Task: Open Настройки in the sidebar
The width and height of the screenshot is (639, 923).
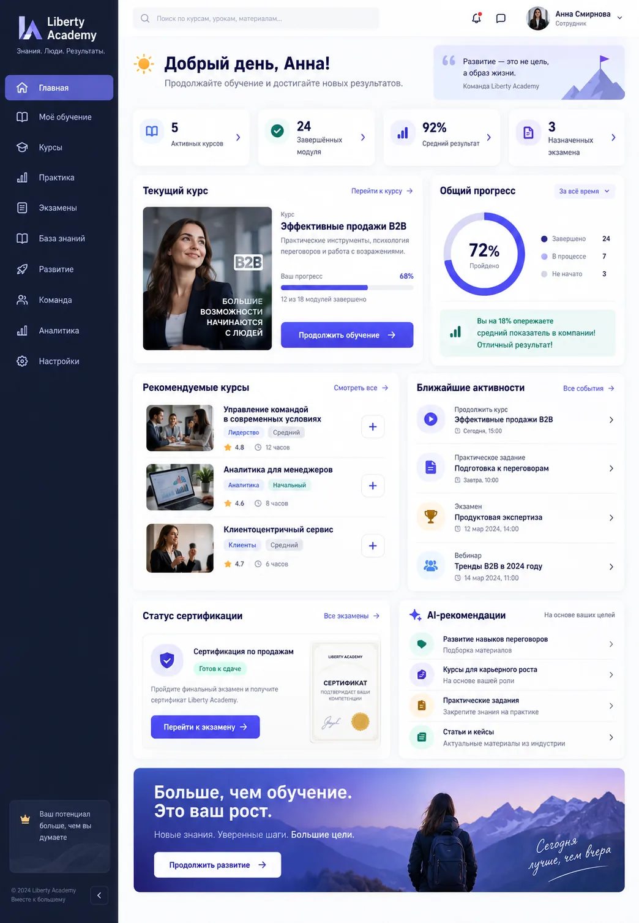Action: 59,361
